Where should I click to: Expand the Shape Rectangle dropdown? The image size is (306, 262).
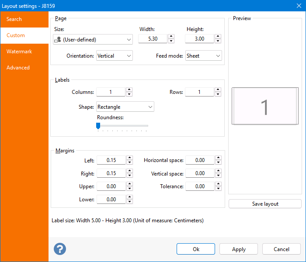(x=125, y=107)
